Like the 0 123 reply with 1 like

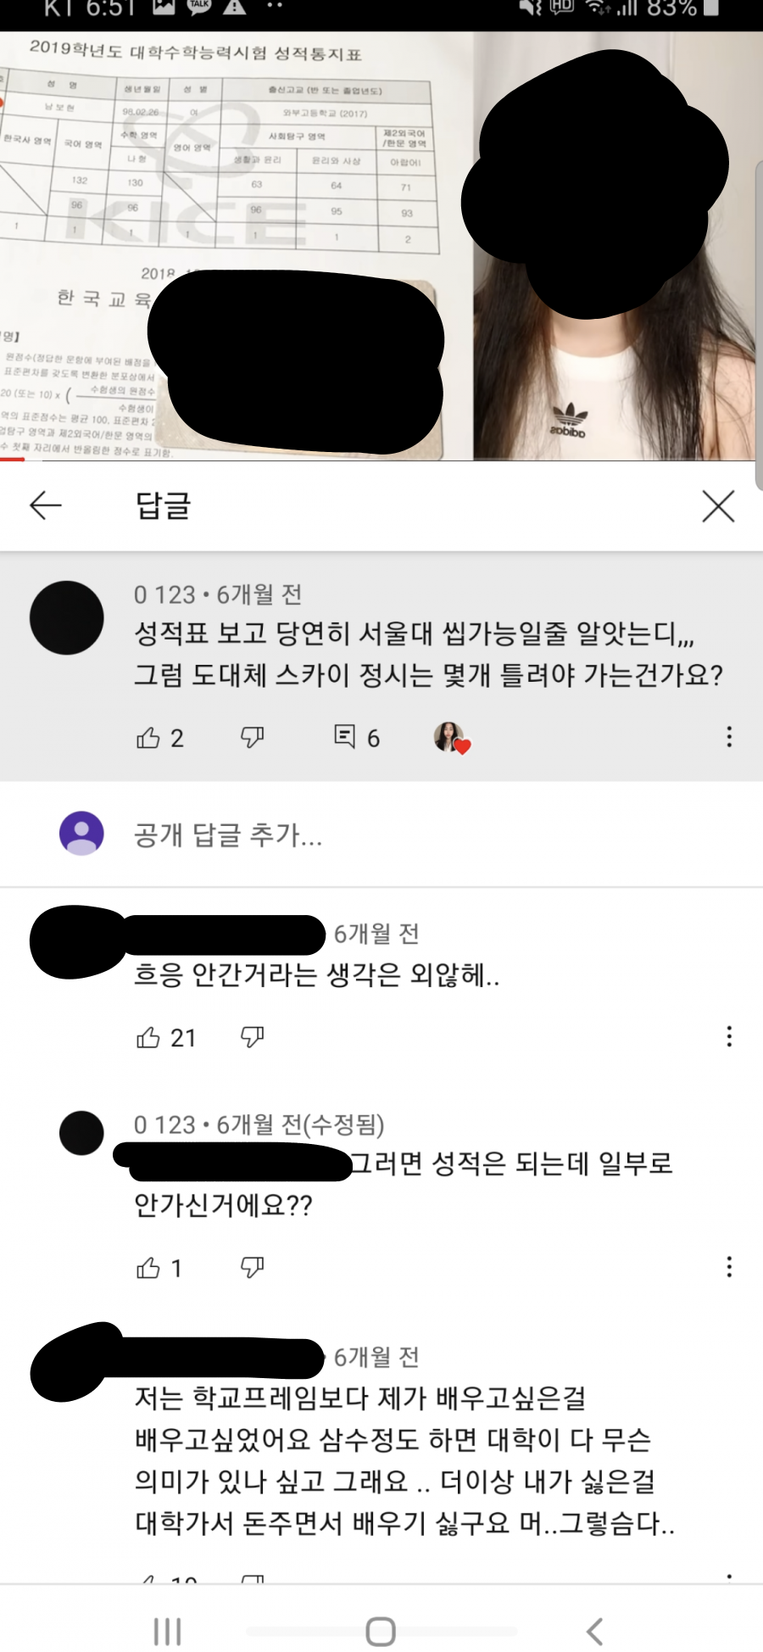click(x=148, y=1268)
